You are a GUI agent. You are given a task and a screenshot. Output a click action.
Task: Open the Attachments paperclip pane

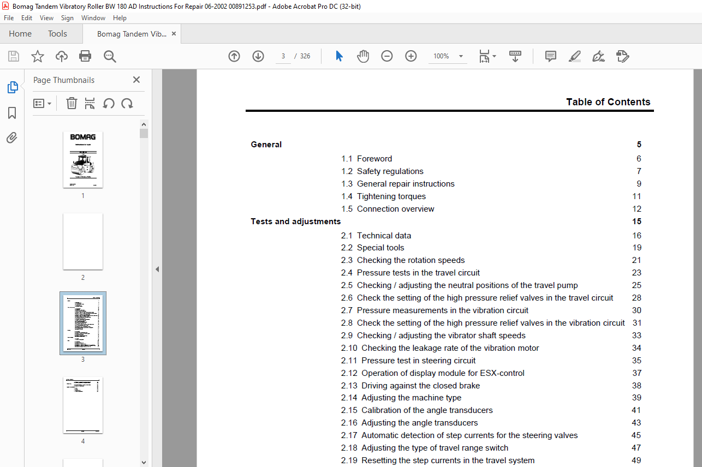click(x=12, y=137)
